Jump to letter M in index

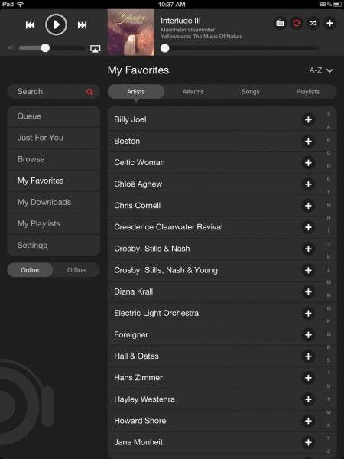(329, 282)
